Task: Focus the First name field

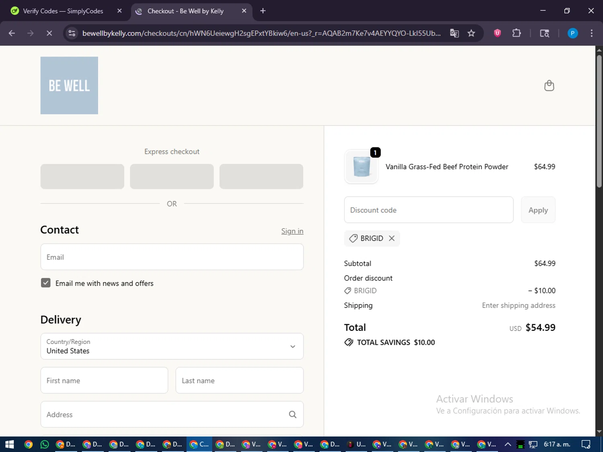Action: [104, 380]
